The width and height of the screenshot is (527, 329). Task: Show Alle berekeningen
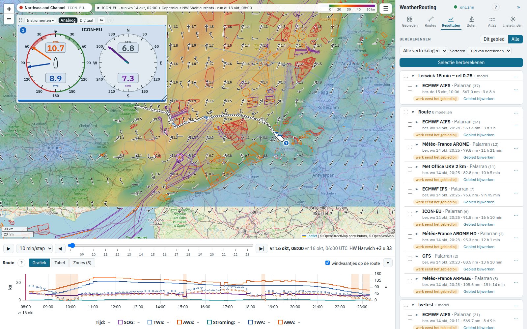(515, 39)
